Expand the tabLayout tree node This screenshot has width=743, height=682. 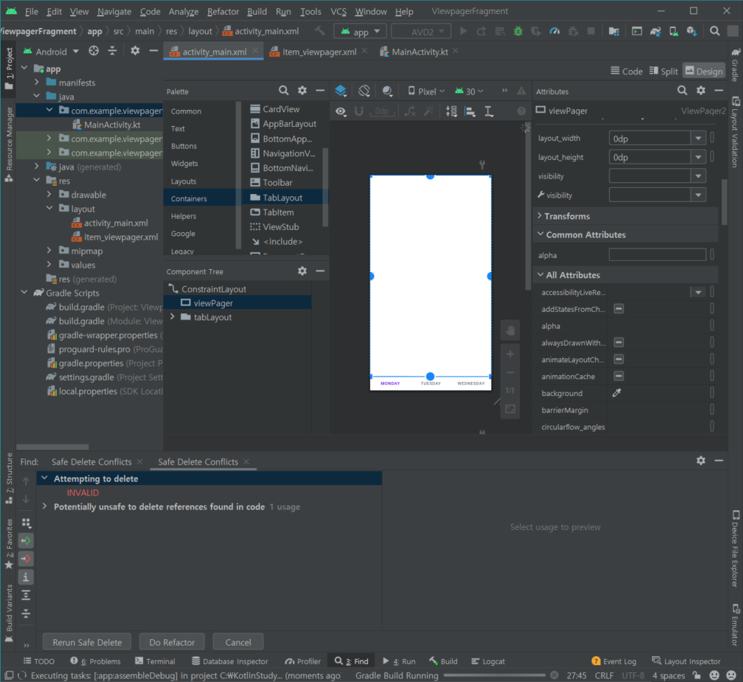172,317
